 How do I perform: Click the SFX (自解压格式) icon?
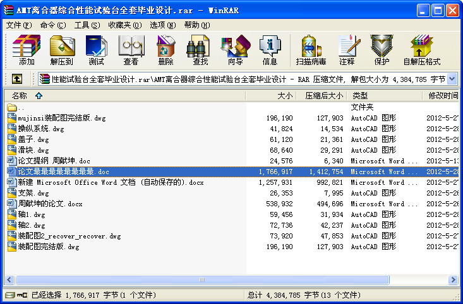point(421,50)
